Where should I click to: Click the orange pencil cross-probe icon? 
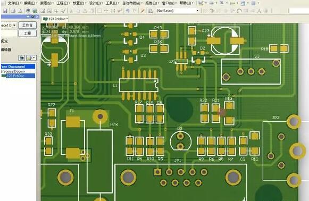tap(143, 11)
